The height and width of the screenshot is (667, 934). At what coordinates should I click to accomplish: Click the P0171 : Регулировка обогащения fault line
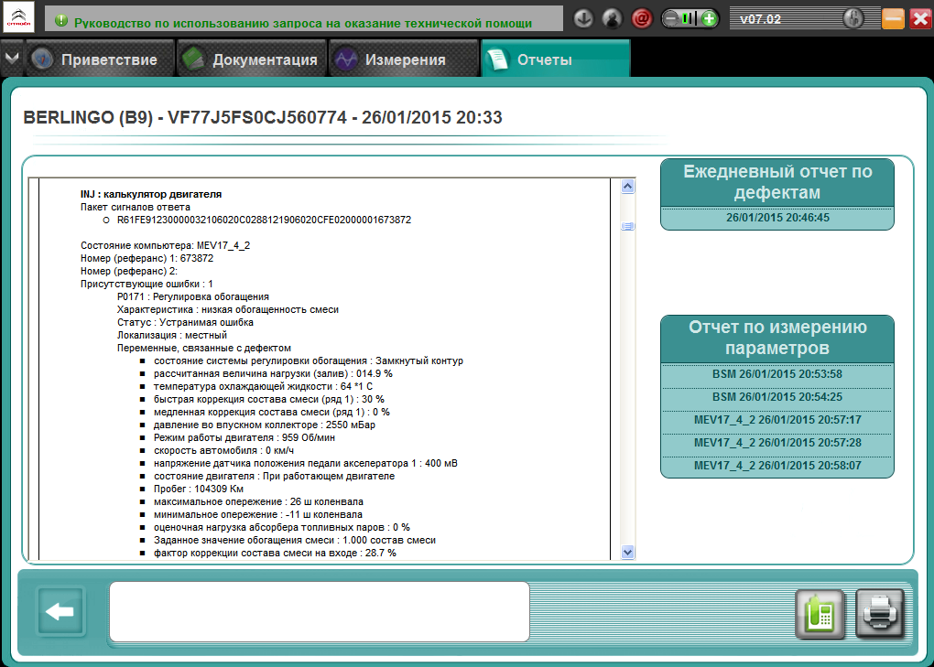point(193,296)
